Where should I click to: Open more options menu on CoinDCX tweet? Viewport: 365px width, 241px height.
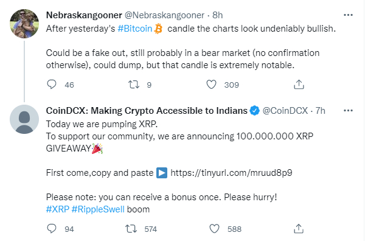[x=348, y=111]
